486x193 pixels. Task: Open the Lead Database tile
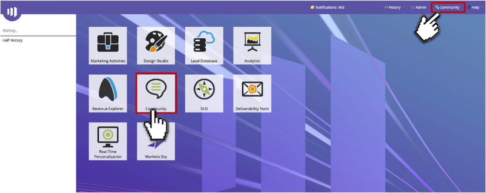(x=204, y=46)
